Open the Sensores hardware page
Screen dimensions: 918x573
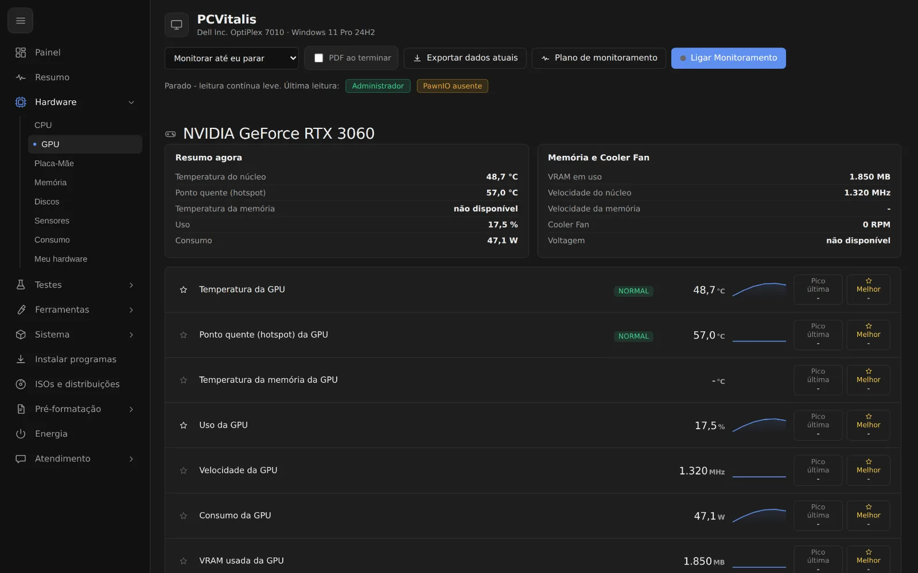pos(85,221)
